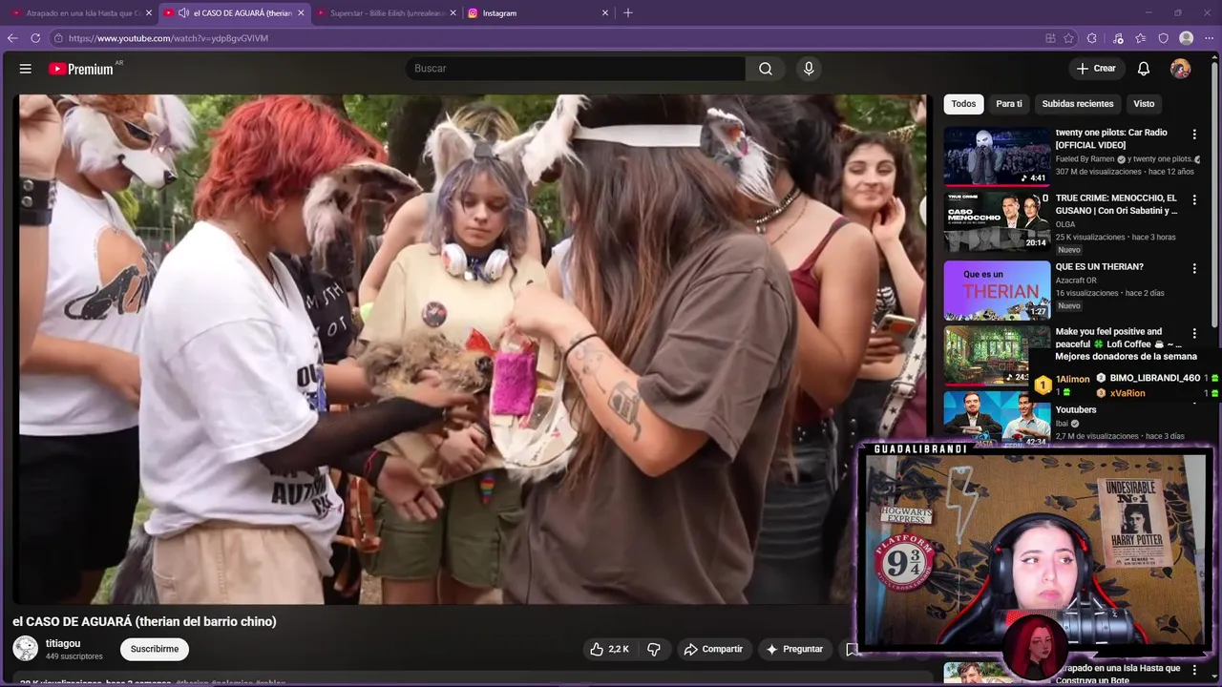Select the Visto filter chip
1222x687 pixels.
click(x=1144, y=104)
